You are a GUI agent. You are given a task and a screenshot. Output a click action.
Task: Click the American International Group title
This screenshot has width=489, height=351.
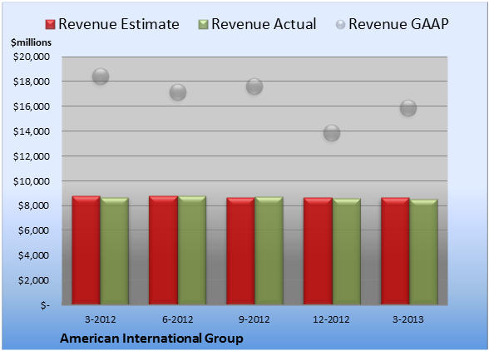pyautogui.click(x=151, y=339)
